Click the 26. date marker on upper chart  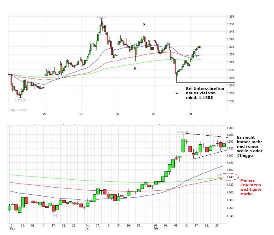154,114
